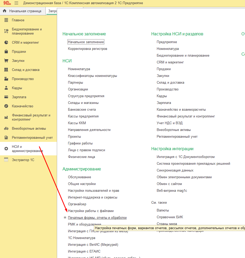Open Производство section in sidebar
This screenshot has height=258, width=245.
click(23, 79)
